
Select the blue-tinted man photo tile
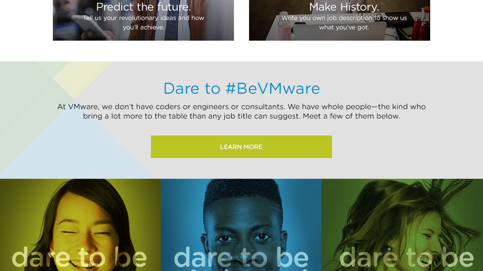(x=241, y=225)
